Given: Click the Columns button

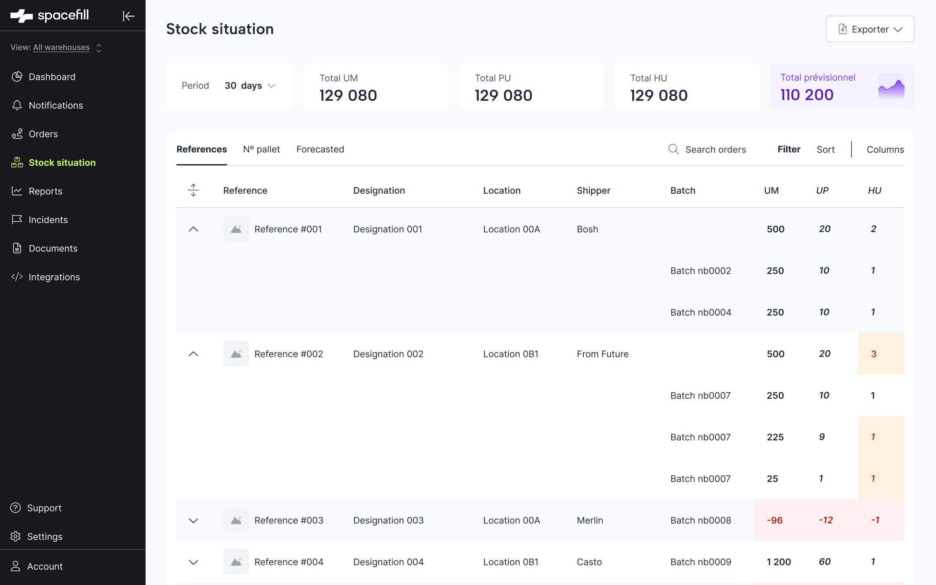Looking at the screenshot, I should (885, 149).
